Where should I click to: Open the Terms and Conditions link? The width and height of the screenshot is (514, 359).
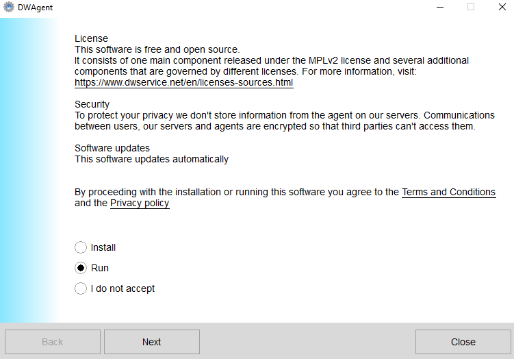click(449, 192)
